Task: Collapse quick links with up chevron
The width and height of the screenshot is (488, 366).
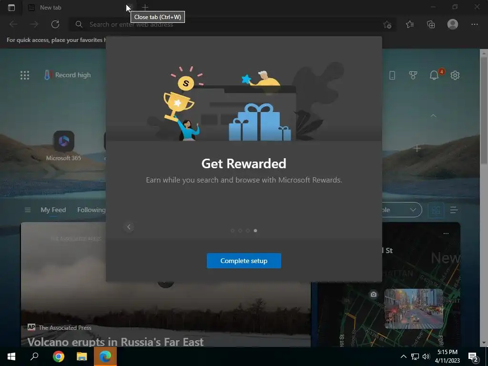Action: pyautogui.click(x=433, y=115)
